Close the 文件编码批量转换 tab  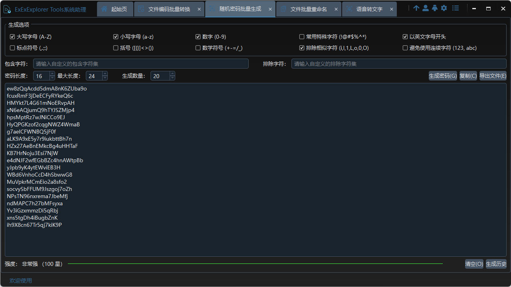click(x=199, y=9)
